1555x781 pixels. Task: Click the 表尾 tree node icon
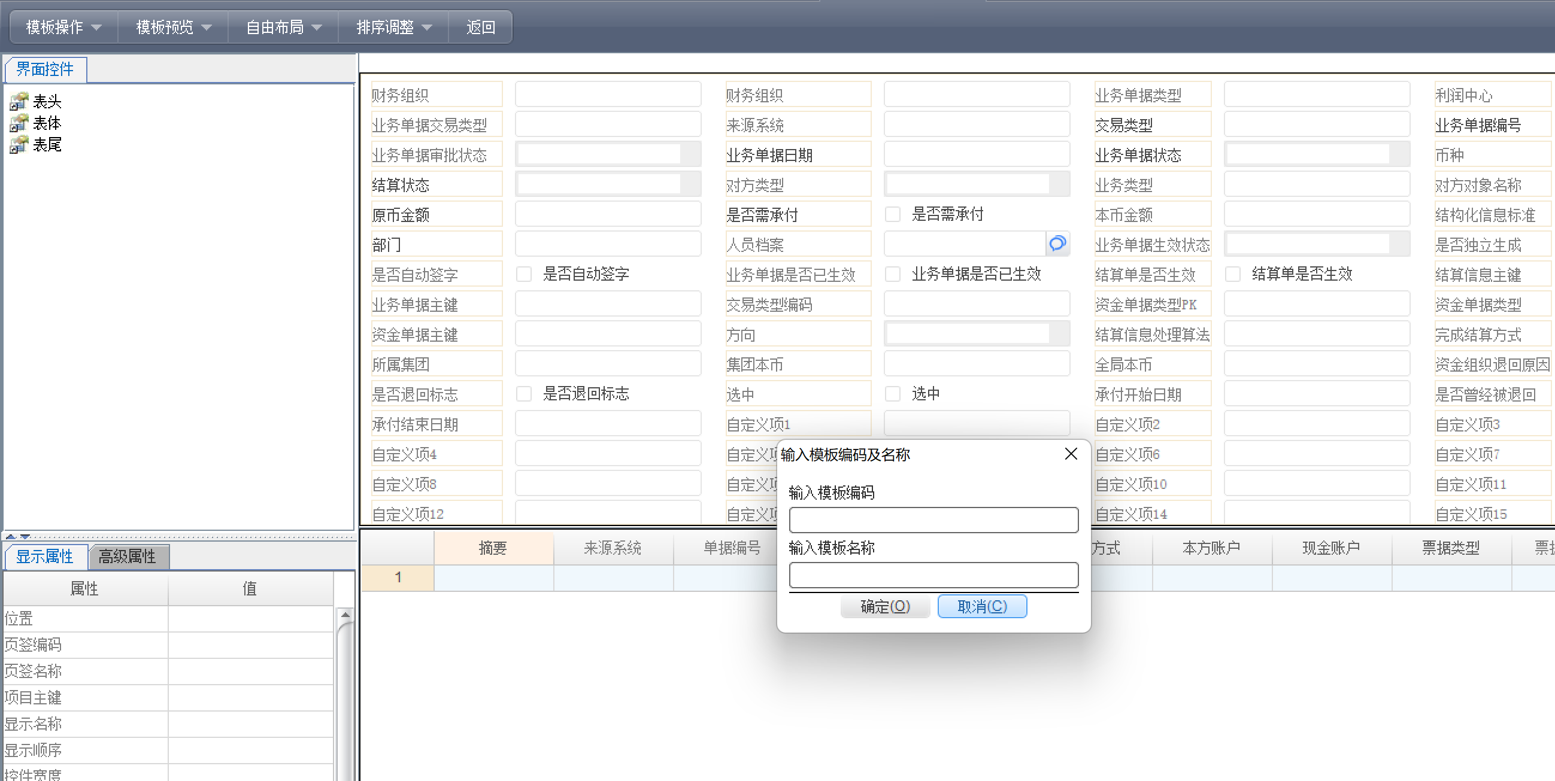point(19,144)
